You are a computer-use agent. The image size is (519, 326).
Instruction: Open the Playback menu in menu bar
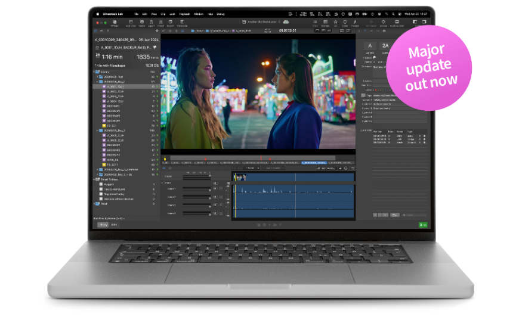pyautogui.click(x=184, y=13)
